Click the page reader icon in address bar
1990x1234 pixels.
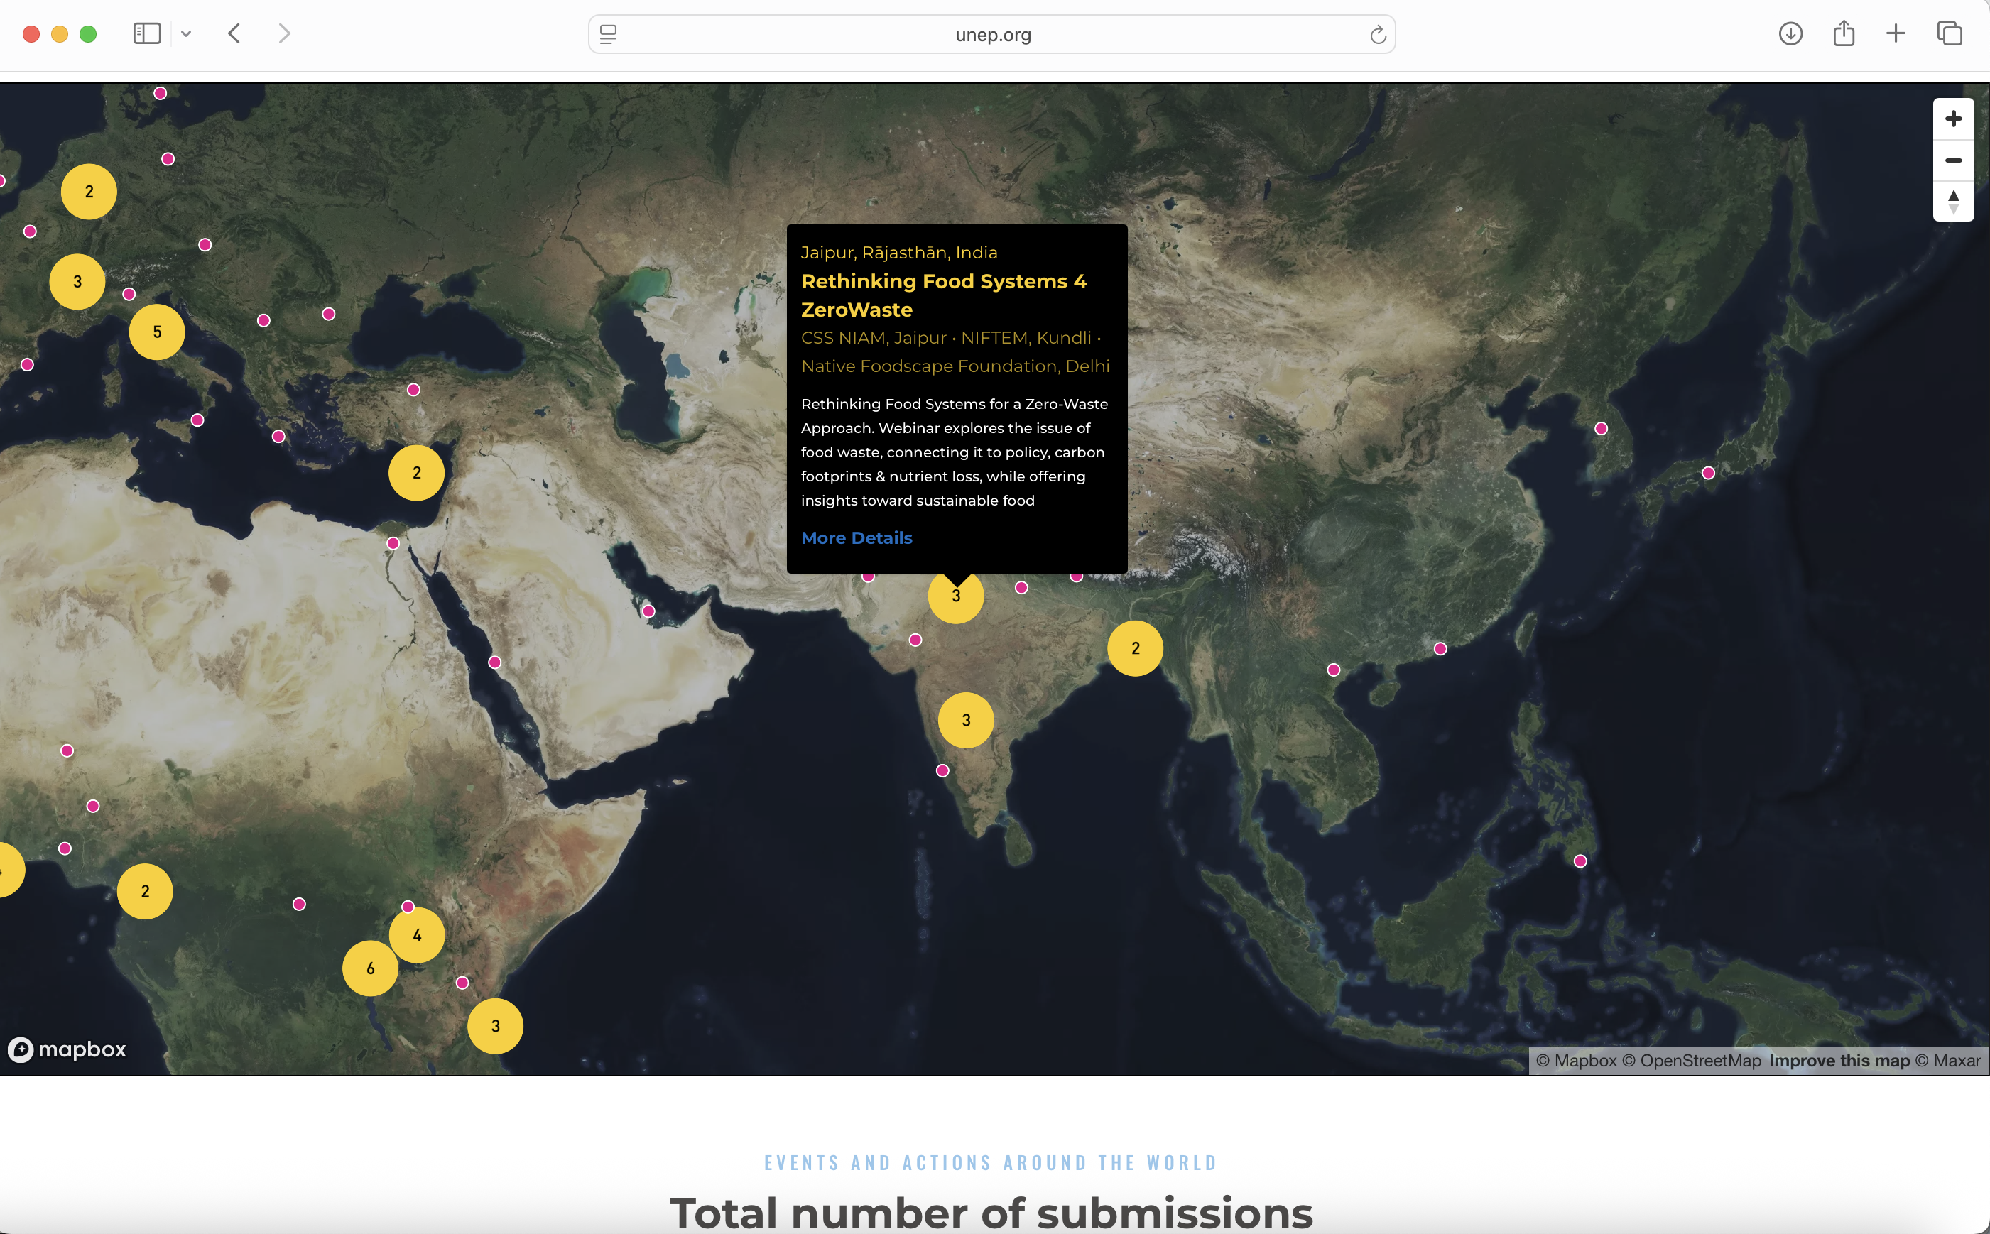click(x=608, y=34)
